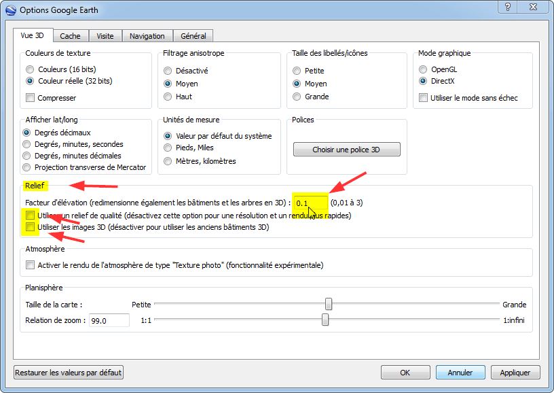
Task: Toggle Utiliser un relief de qualité checkbox
Action: click(30, 215)
